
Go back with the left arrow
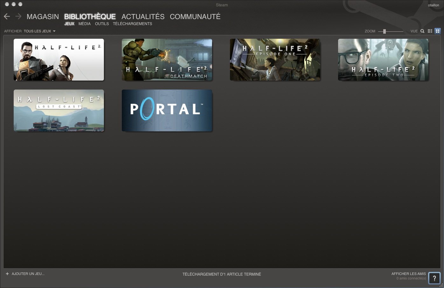point(7,16)
